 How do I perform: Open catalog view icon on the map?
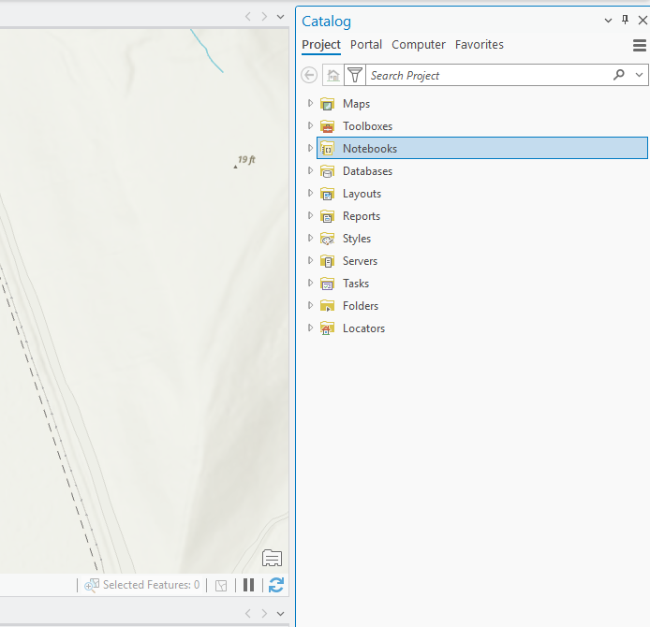pos(272,558)
